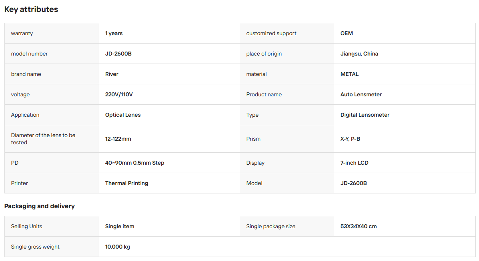Select the Digital Lensometer type value
The image size is (479, 261).
tap(365, 115)
